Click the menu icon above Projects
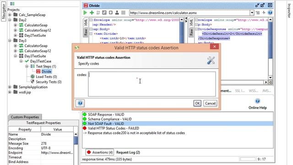This screenshot has height=165, width=293. pyautogui.click(x=12, y=4)
